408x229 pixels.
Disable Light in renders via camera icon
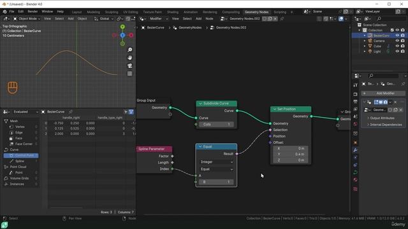[402, 52]
